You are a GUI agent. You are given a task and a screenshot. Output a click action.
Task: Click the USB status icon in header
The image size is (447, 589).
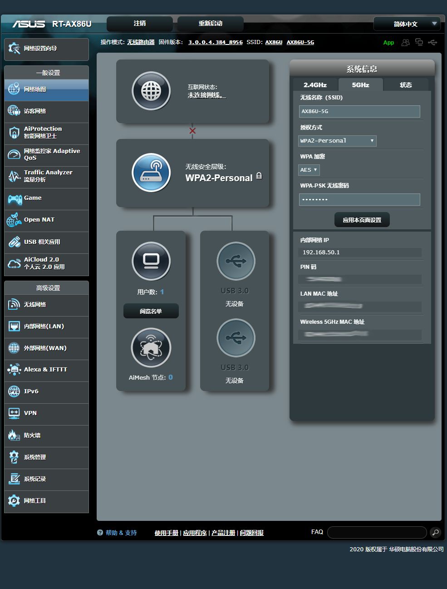(x=432, y=42)
